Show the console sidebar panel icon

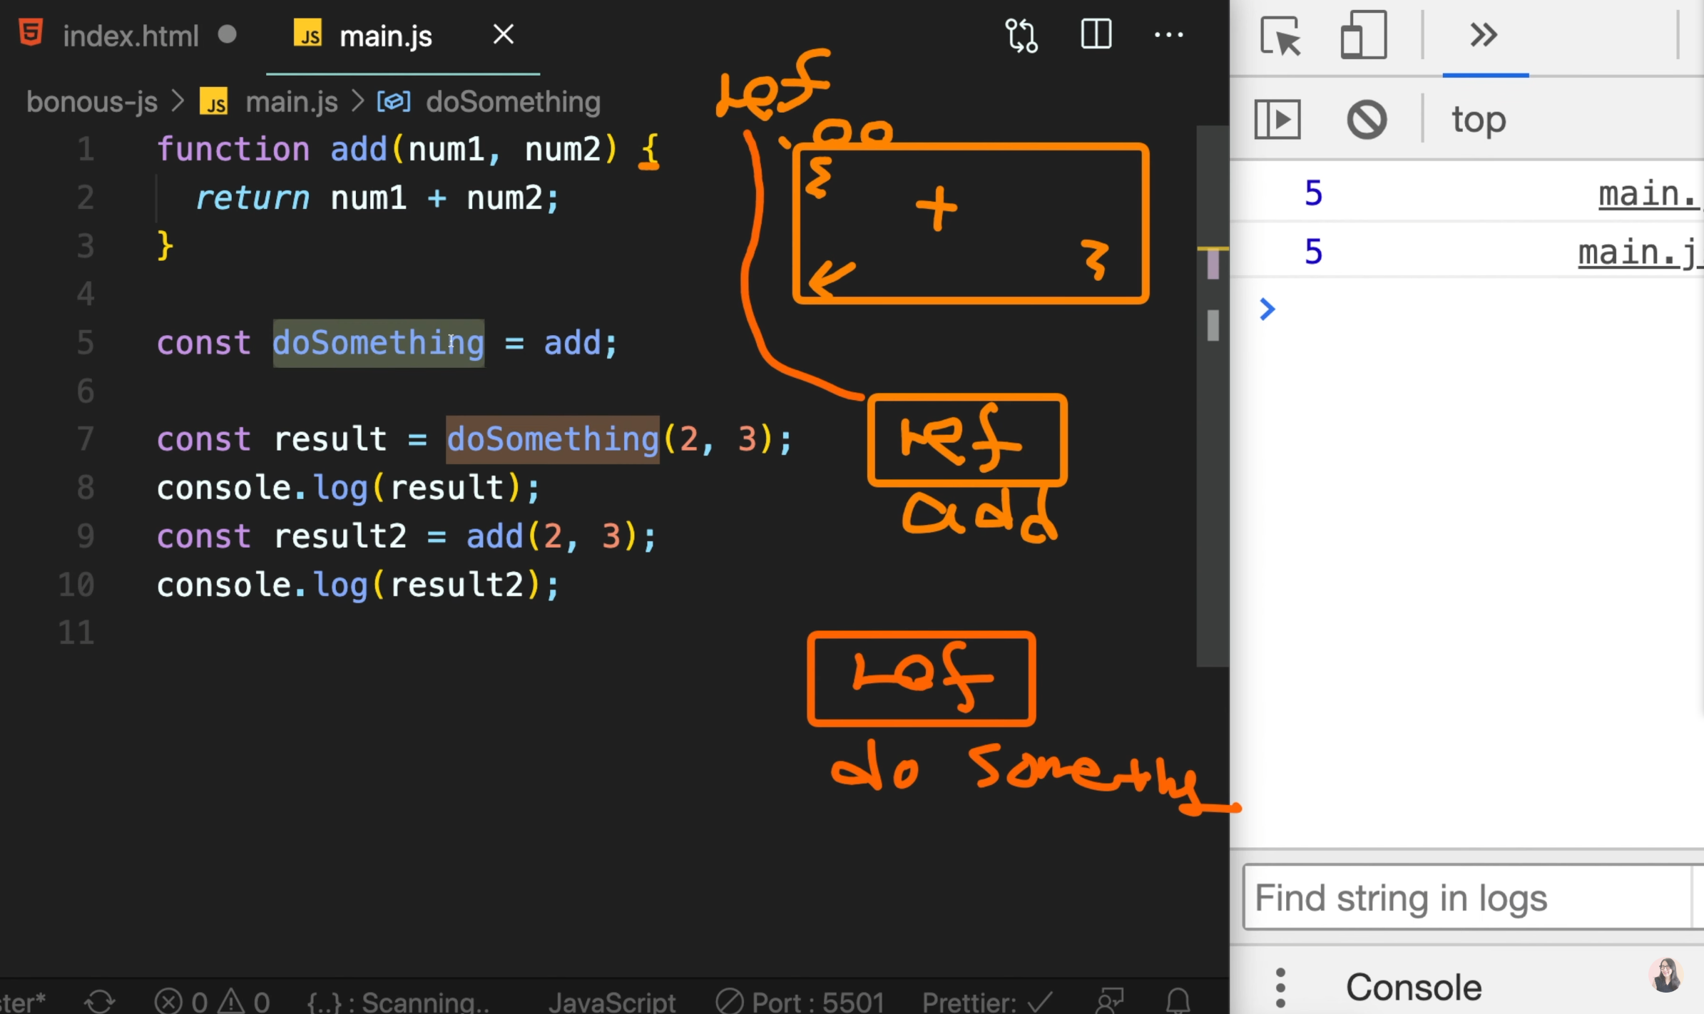pyautogui.click(x=1277, y=119)
